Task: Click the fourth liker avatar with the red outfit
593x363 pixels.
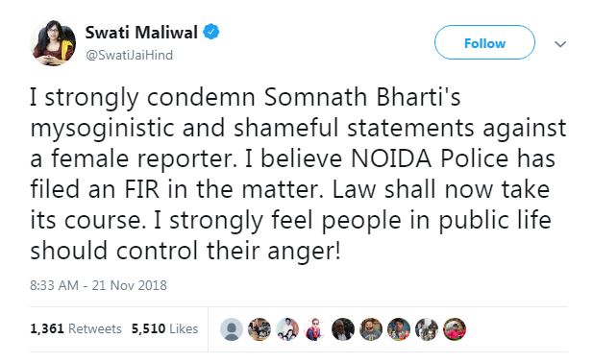Action: click(315, 329)
